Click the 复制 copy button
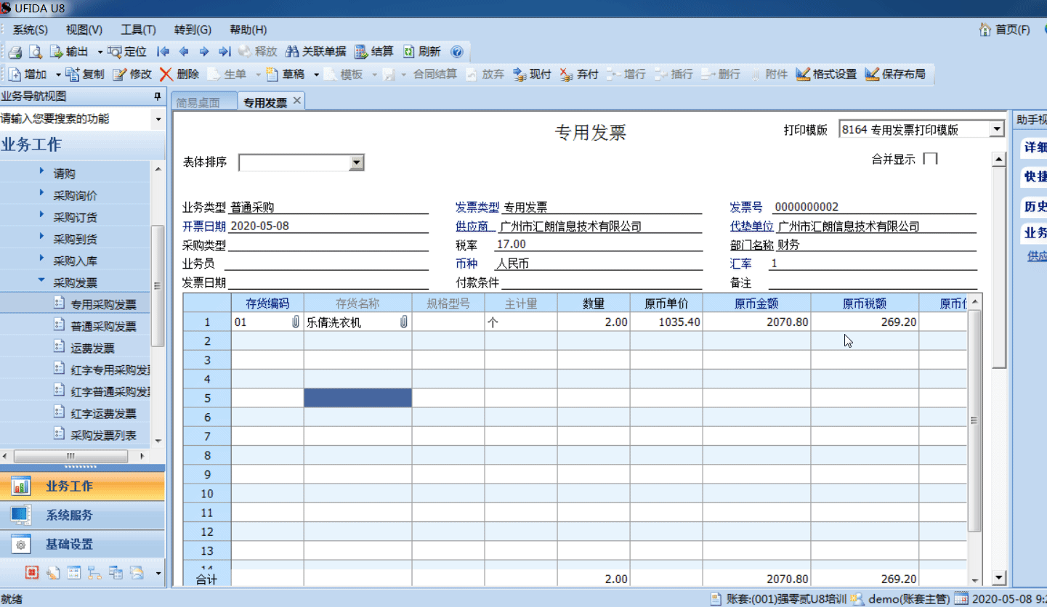Screen dimensions: 1047x607 coord(85,74)
